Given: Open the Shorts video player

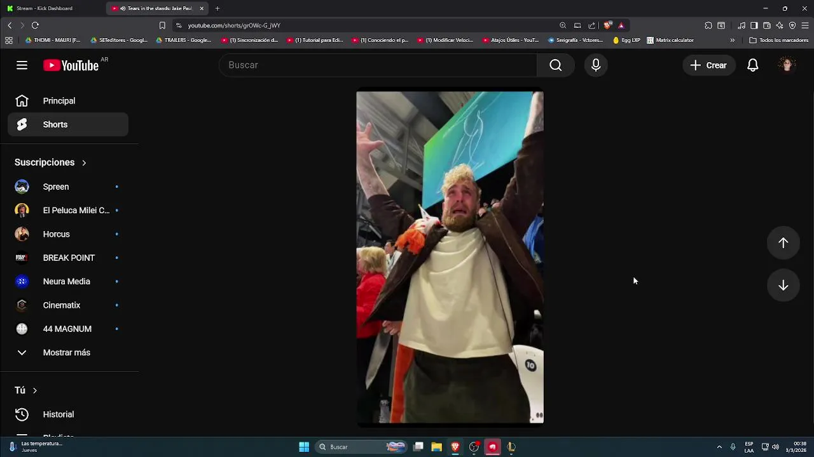Looking at the screenshot, I should 450,257.
